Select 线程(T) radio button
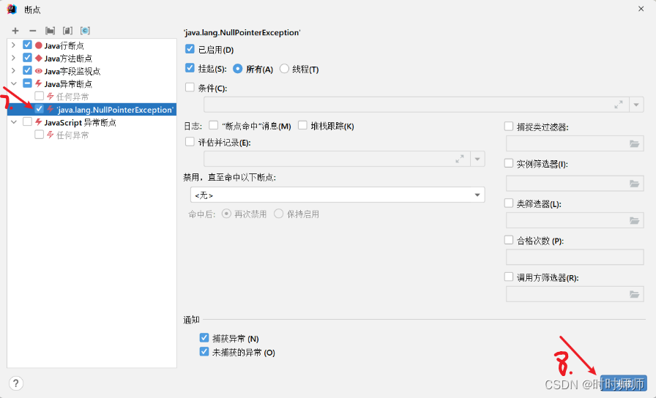The image size is (656, 398). tap(284, 69)
